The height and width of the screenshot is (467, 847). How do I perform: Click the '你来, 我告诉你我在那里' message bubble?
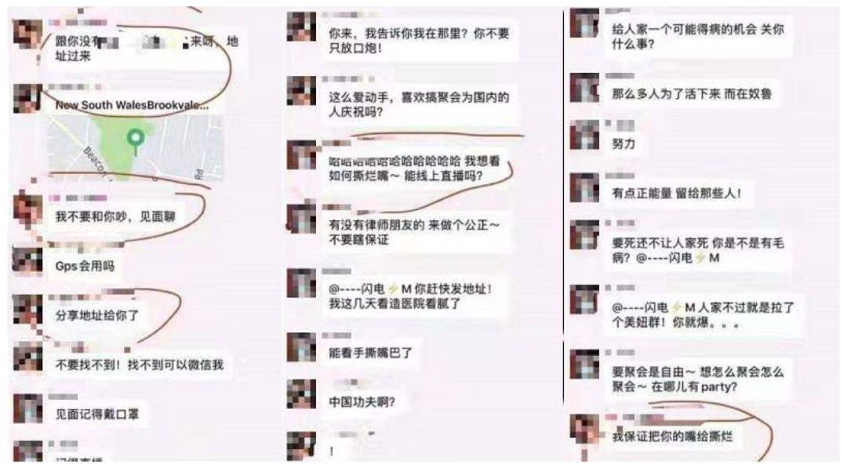tap(419, 41)
